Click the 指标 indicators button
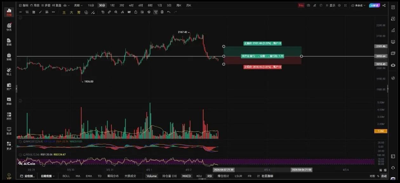Image resolution: width=400 pixels, height=183 pixels. [23, 5]
